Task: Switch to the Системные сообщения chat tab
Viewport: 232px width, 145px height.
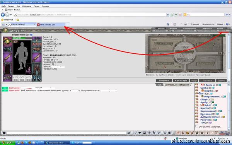Action: point(177,85)
